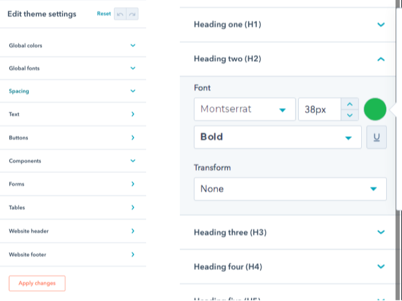Viewport: 402px width, 301px height.
Task: Toggle the underline U button
Action: click(376, 137)
